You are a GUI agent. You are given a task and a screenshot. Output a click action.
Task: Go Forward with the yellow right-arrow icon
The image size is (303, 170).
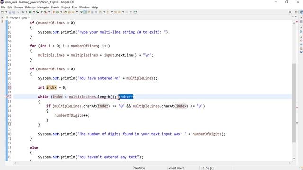[x=119, y=12]
